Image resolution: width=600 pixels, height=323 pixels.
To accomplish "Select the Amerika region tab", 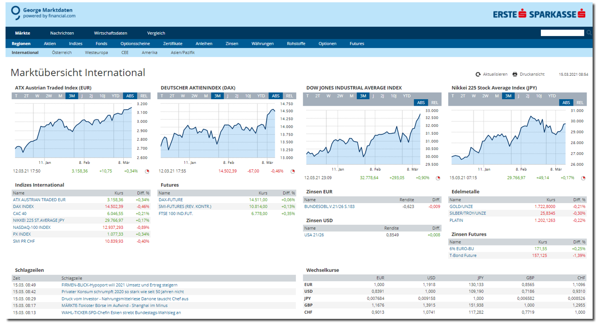I will point(150,53).
